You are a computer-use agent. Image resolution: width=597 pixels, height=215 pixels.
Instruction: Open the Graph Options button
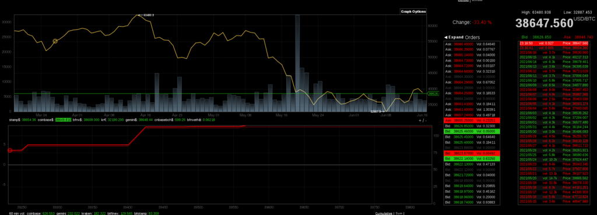click(x=413, y=12)
